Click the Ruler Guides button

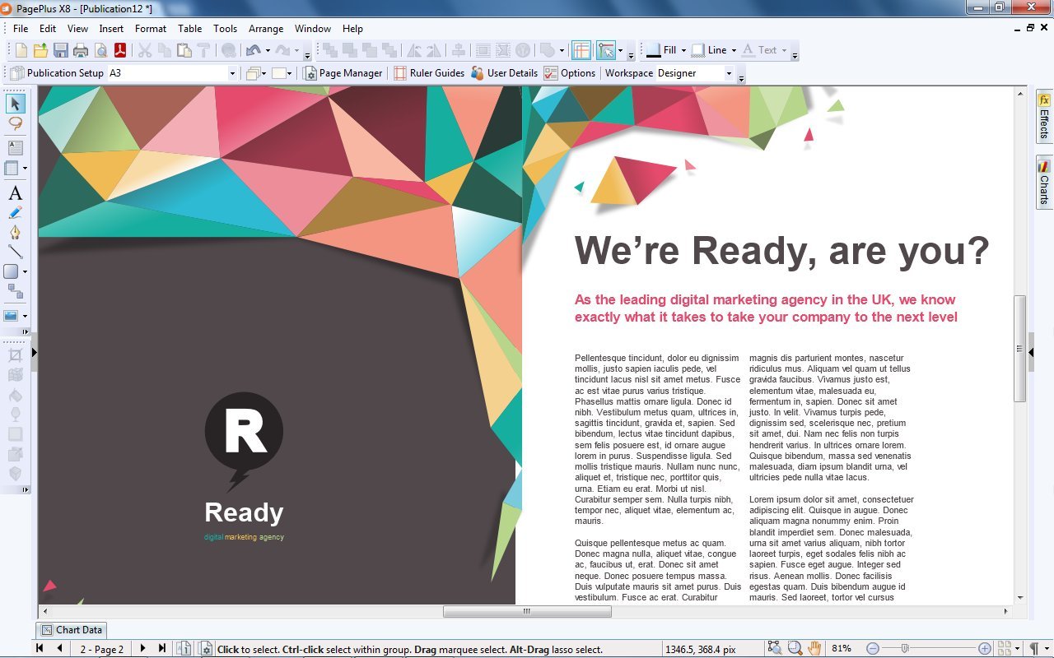coord(429,73)
